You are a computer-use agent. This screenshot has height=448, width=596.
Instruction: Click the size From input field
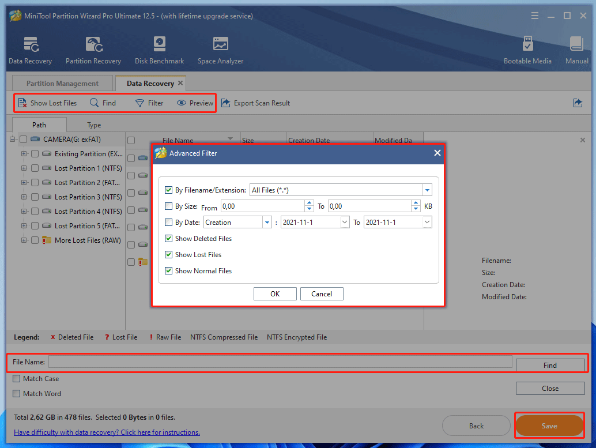[x=263, y=206]
